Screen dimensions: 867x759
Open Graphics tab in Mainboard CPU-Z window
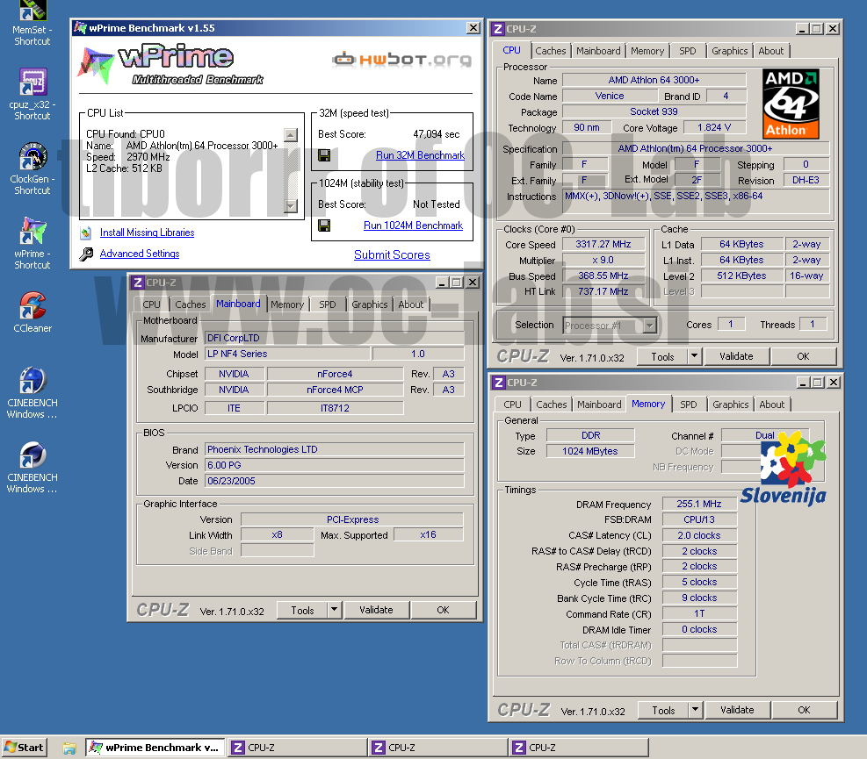click(369, 304)
